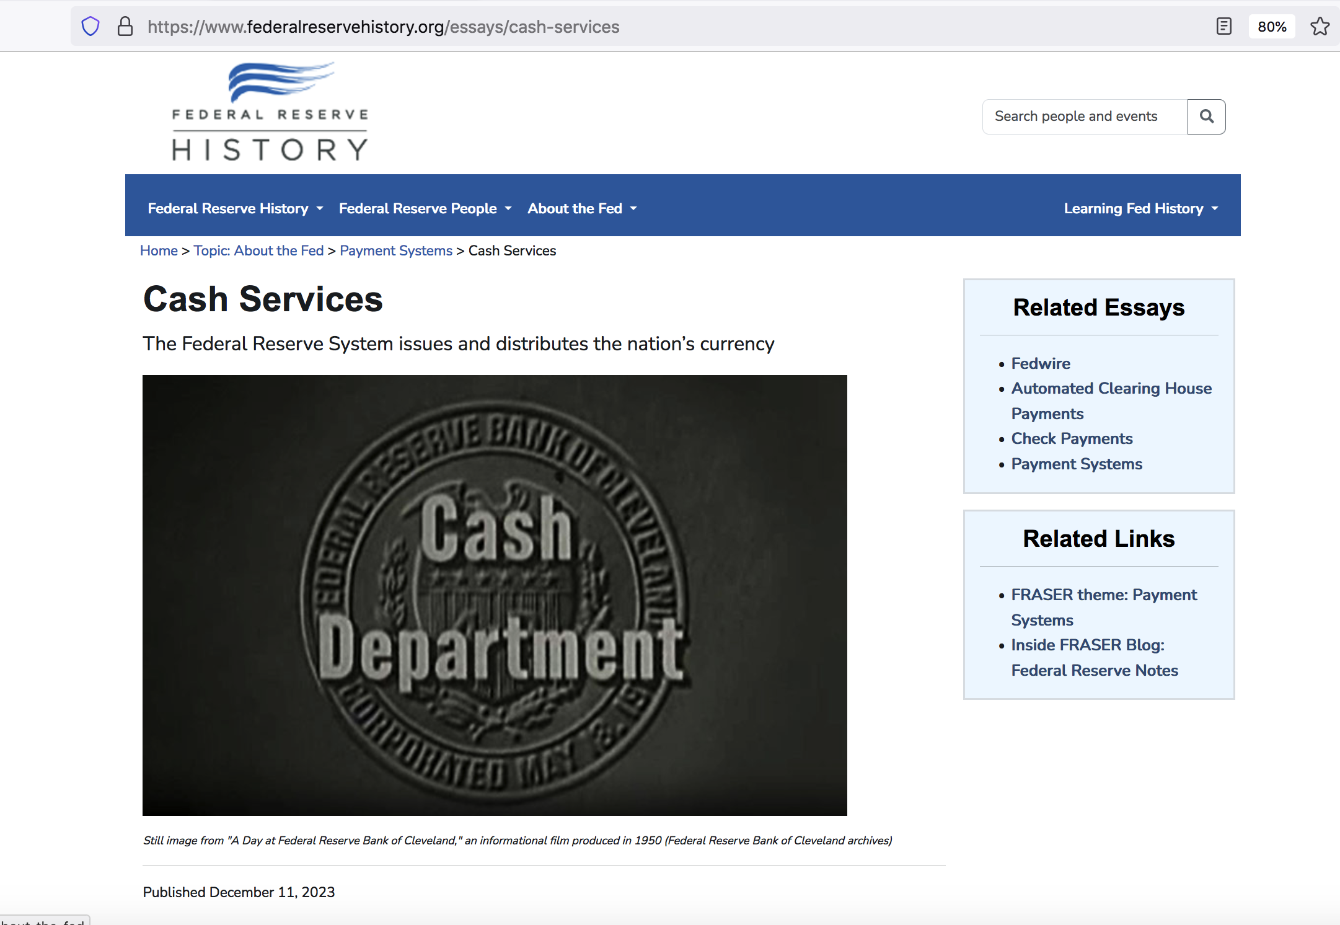Click the shield tracking protection icon
The image size is (1340, 925).
pos(90,27)
